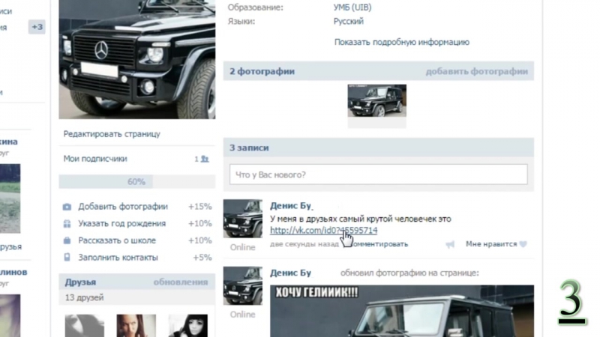The width and height of the screenshot is (600, 337).
Task: Click the briefcase icon beside Рассказать о школе
Action: [x=67, y=241]
